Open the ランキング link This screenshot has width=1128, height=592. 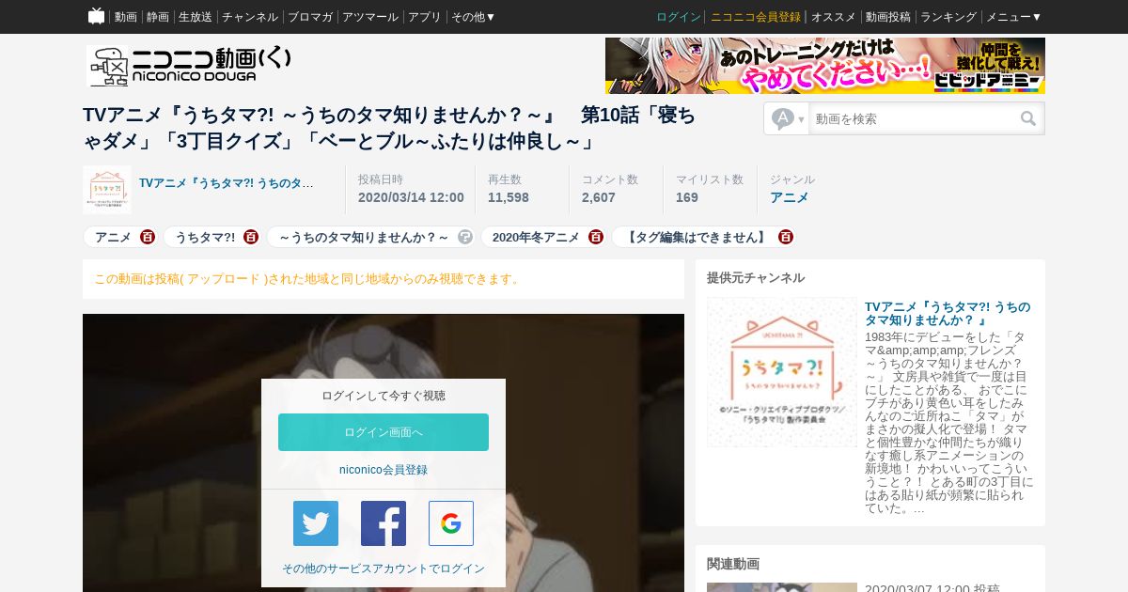[x=948, y=17]
